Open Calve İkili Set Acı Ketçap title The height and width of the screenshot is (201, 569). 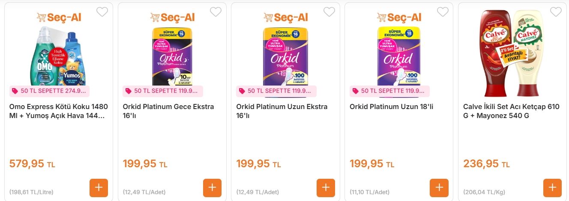click(x=511, y=111)
